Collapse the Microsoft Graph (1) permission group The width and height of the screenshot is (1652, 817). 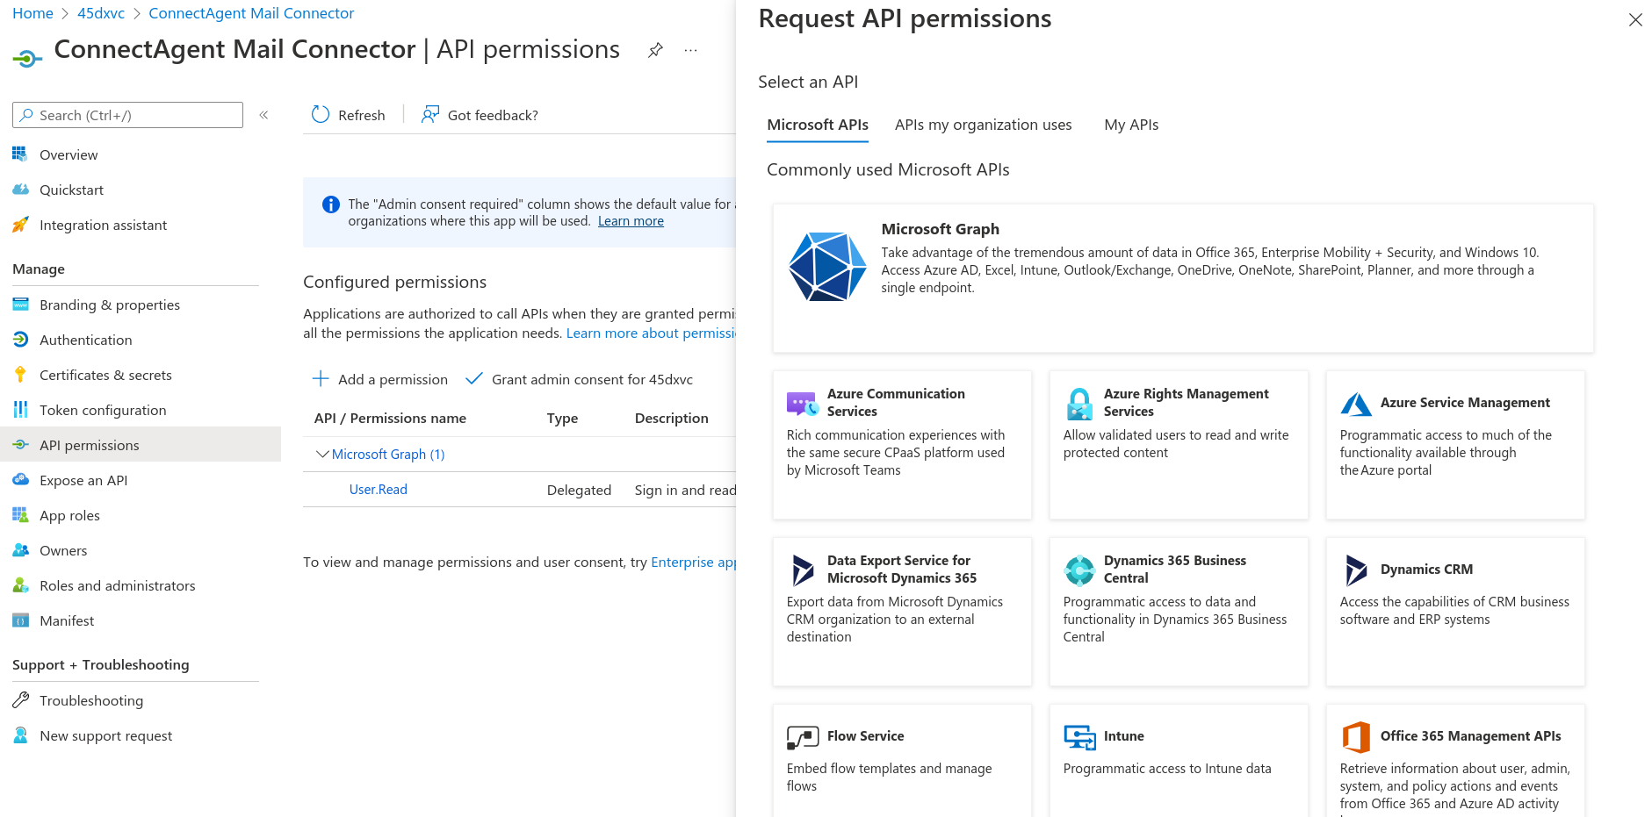click(322, 454)
